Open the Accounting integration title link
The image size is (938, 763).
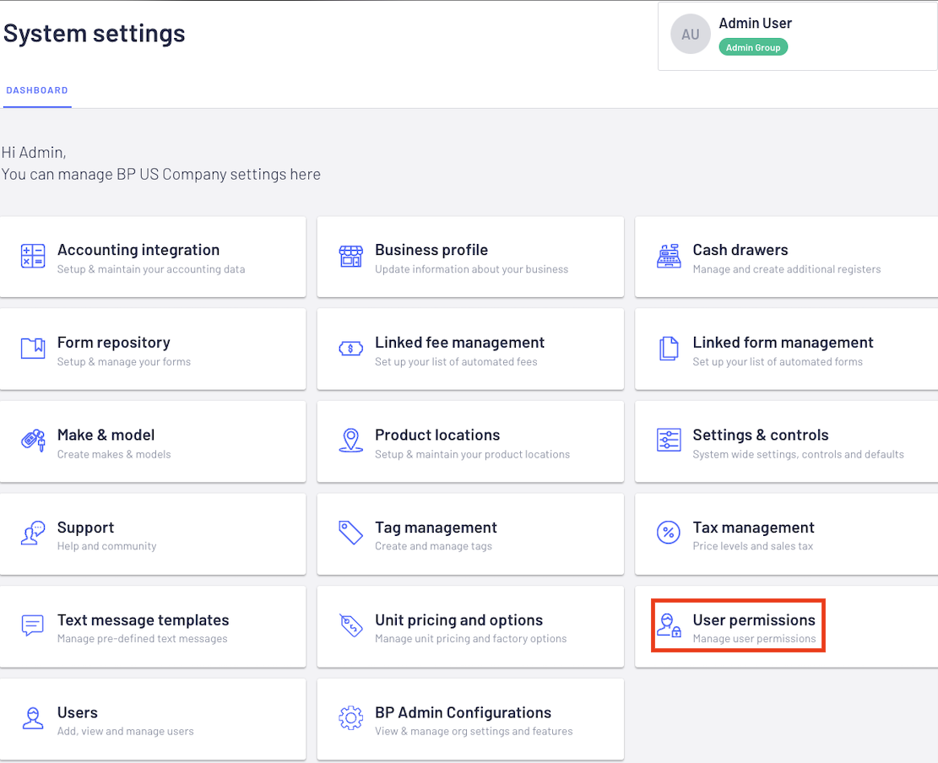click(x=138, y=250)
